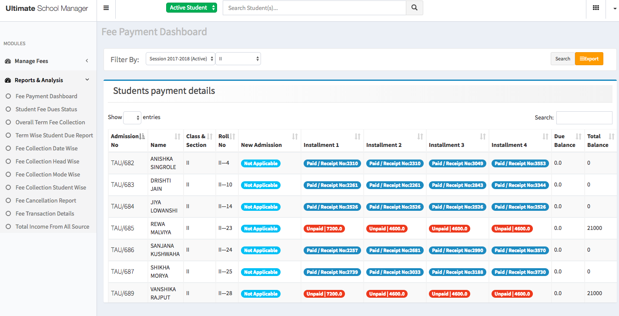Sort by Total Balance column icon
Image resolution: width=619 pixels, height=316 pixels.
click(612, 136)
